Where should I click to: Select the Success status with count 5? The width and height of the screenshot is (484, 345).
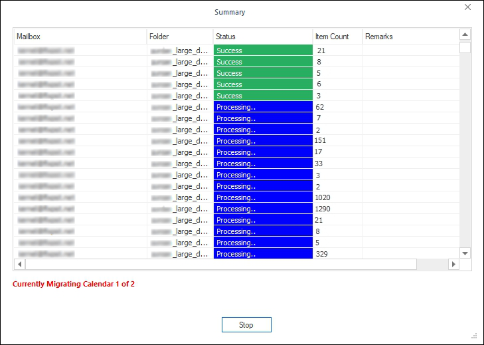263,73
